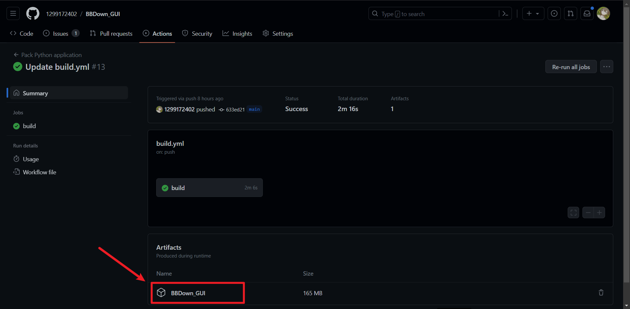Image resolution: width=630 pixels, height=309 pixels.
Task: Open the Insights tab
Action: (237, 34)
